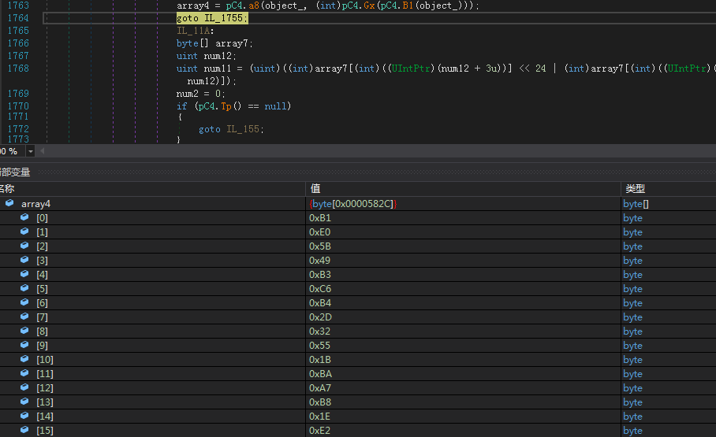716x437 pixels.
Task: Select the array4 variable row
Action: pos(358,204)
